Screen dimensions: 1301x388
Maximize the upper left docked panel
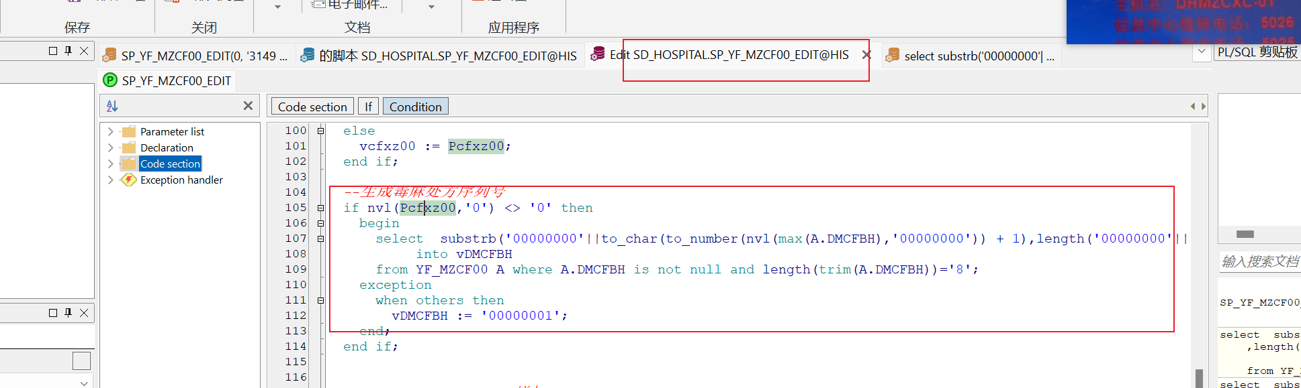[53, 51]
